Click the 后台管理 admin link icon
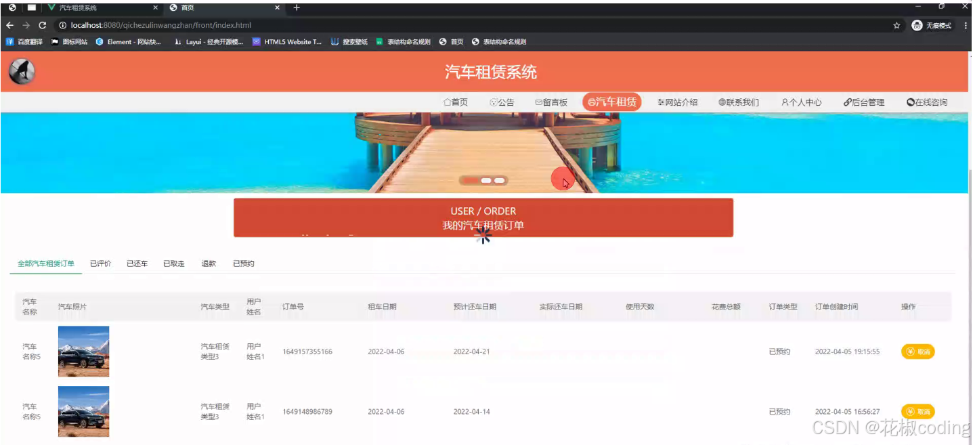 pyautogui.click(x=865, y=102)
